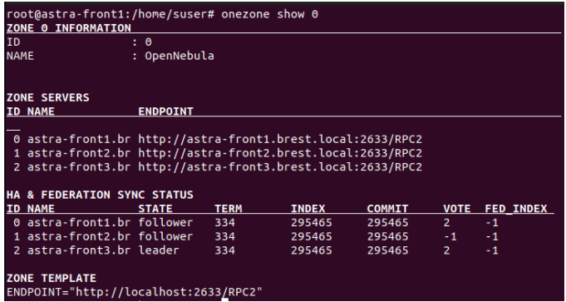This screenshot has height=302, width=566.
Task: Select the follower state of astra-front1.br
Action: (x=165, y=222)
